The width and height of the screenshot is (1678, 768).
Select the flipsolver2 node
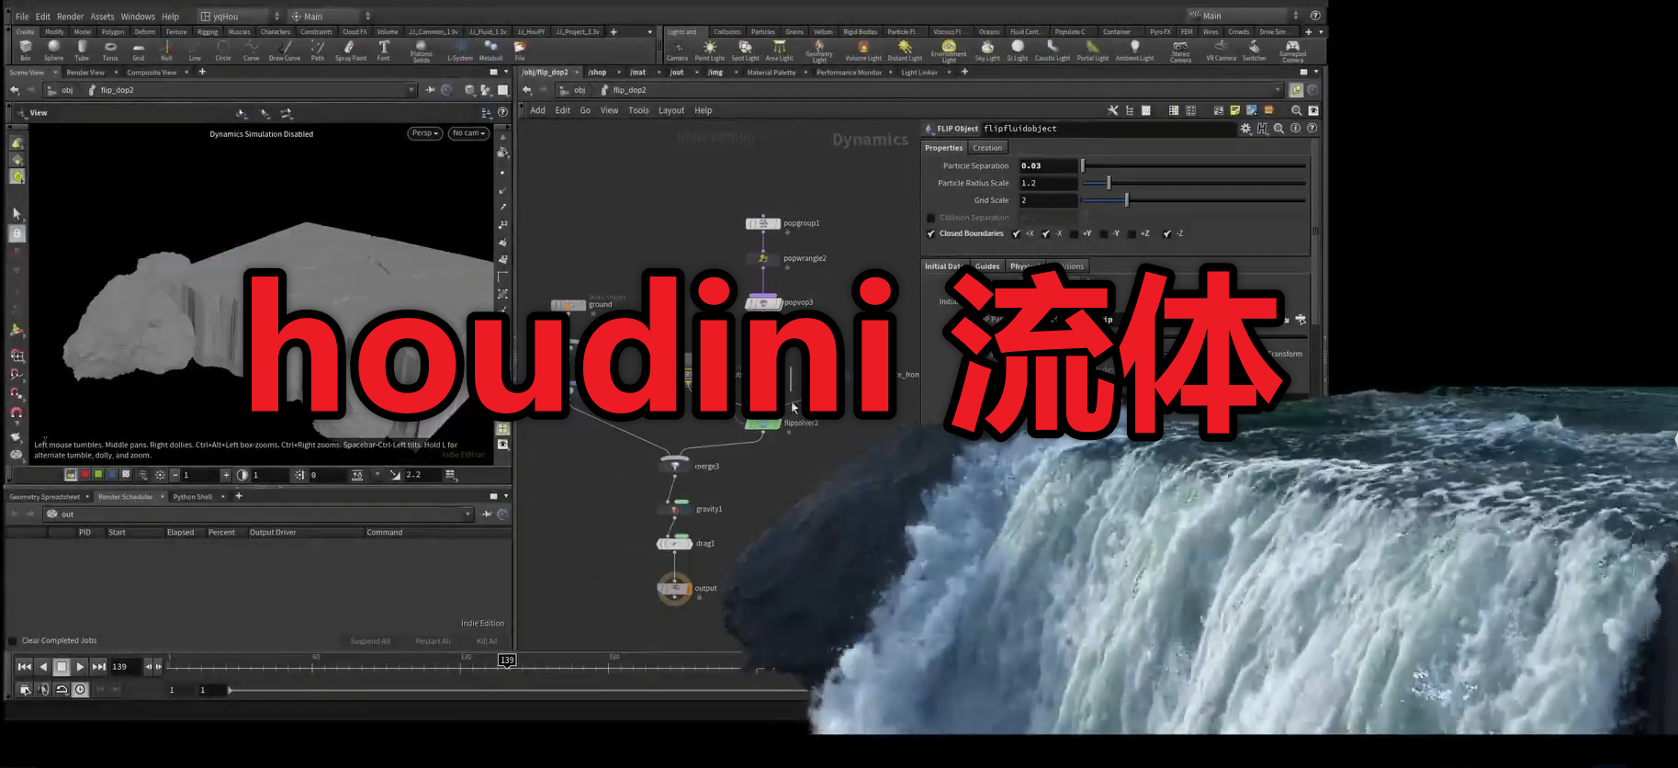[x=762, y=424]
